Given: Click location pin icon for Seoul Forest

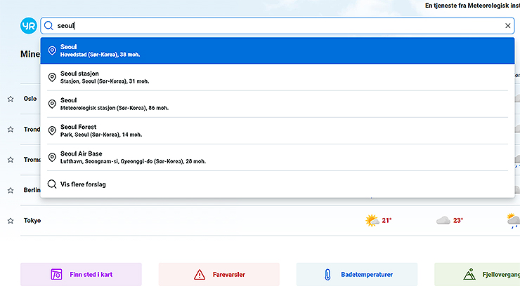Looking at the screenshot, I should [x=52, y=130].
